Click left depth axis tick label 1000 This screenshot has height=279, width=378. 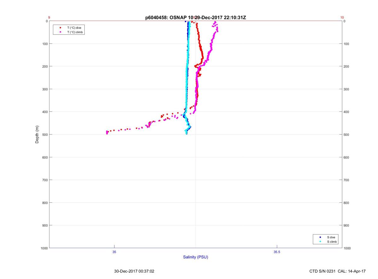(x=44, y=248)
